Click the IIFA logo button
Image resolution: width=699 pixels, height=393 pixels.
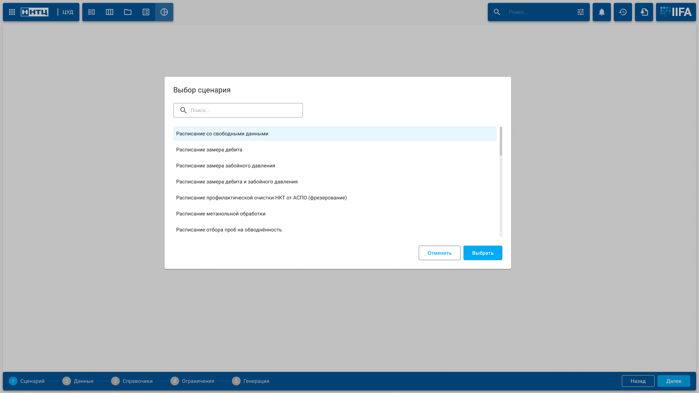(676, 12)
